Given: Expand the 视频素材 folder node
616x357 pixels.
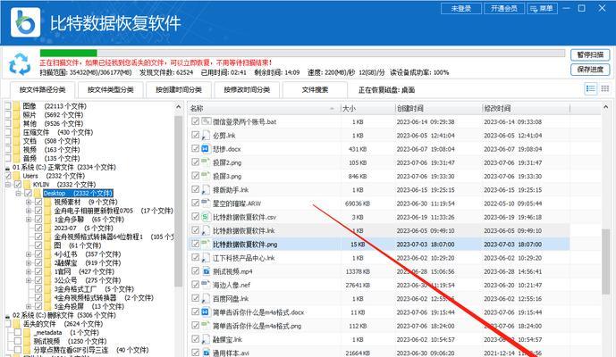Looking at the screenshot, I should pos(29,202).
